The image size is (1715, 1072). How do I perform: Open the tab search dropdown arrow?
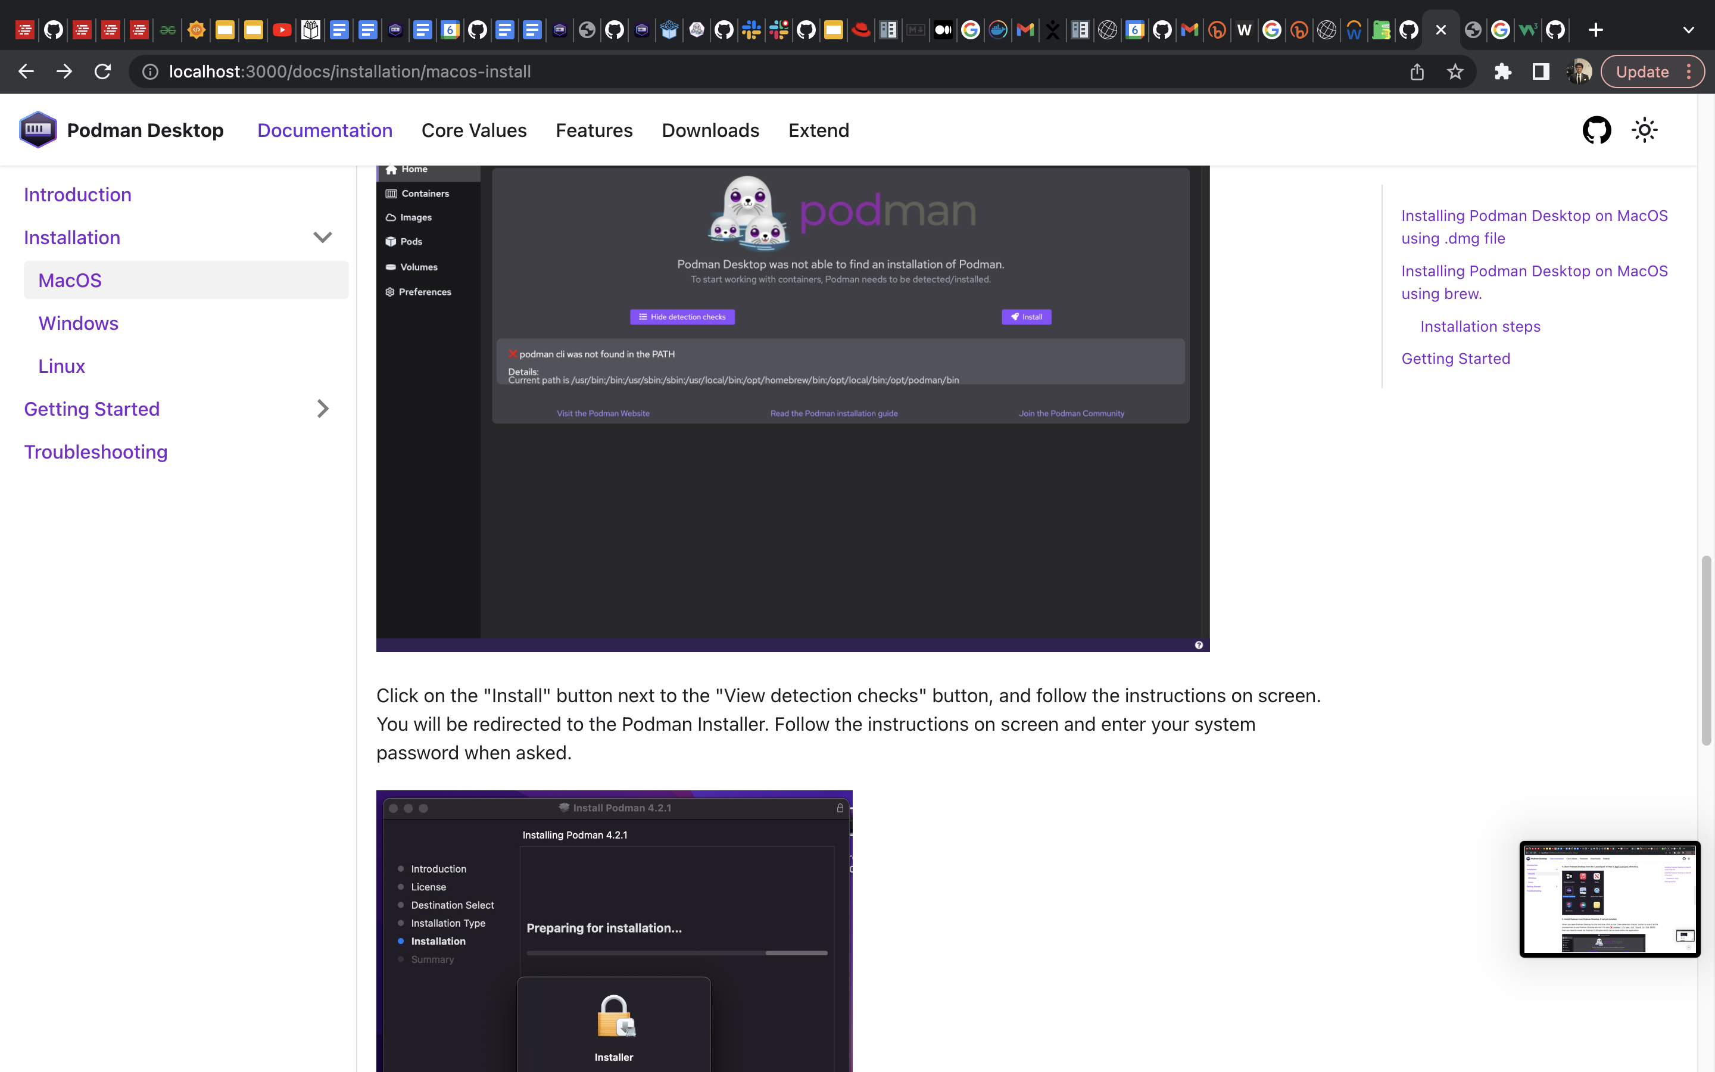[1688, 30]
